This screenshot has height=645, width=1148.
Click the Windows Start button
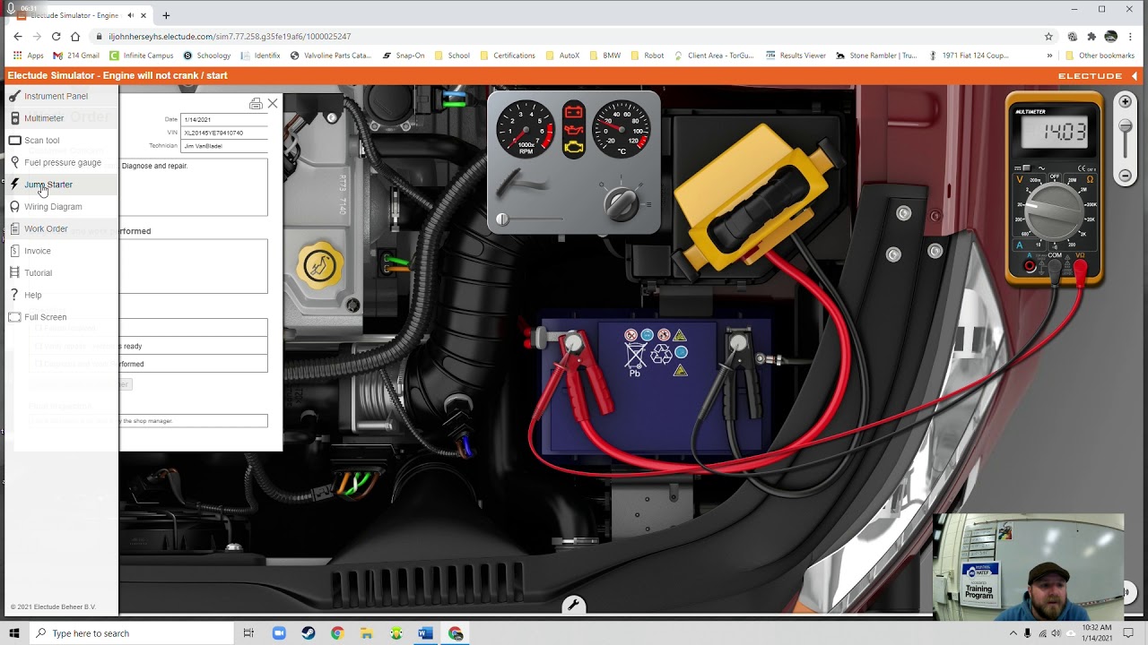click(x=14, y=633)
